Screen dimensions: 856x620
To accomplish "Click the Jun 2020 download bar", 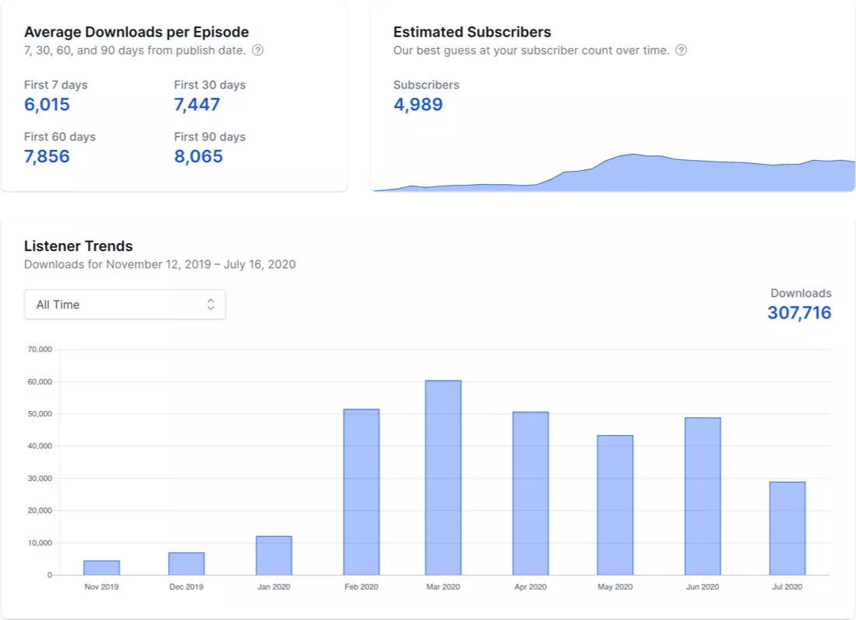I will (x=702, y=496).
